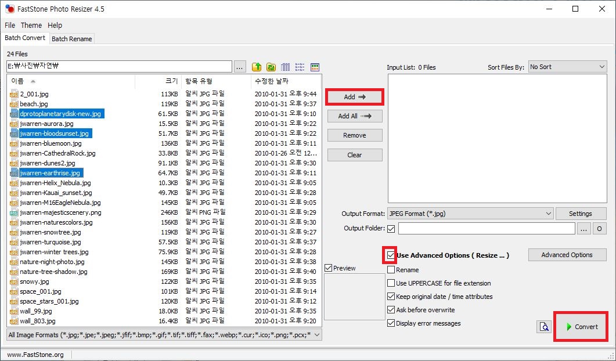This screenshot has width=616, height=361.
Task: Select jwarren-naturescolors.jpg in file list
Action: 56,222
